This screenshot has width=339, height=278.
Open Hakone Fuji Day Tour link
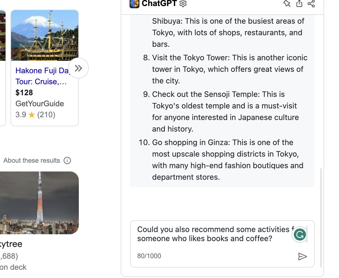[42, 76]
